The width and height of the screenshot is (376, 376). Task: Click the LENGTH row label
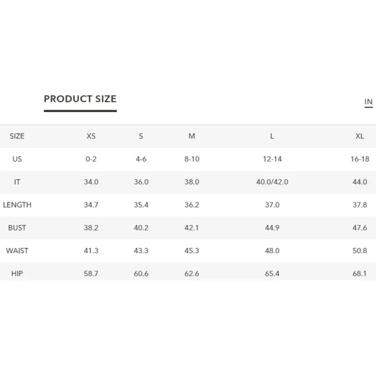(17, 205)
